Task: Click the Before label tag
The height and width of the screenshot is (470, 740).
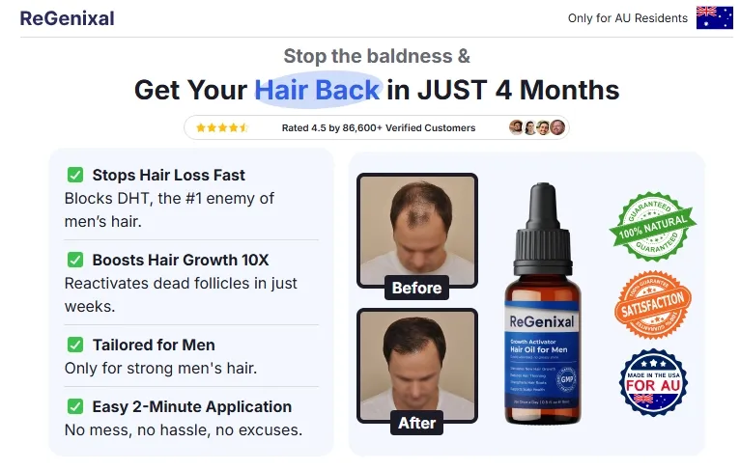Action: [416, 288]
